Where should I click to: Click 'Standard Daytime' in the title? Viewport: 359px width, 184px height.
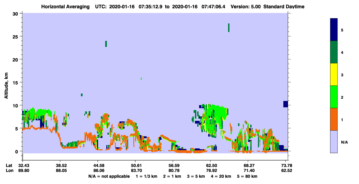(x=284, y=7)
